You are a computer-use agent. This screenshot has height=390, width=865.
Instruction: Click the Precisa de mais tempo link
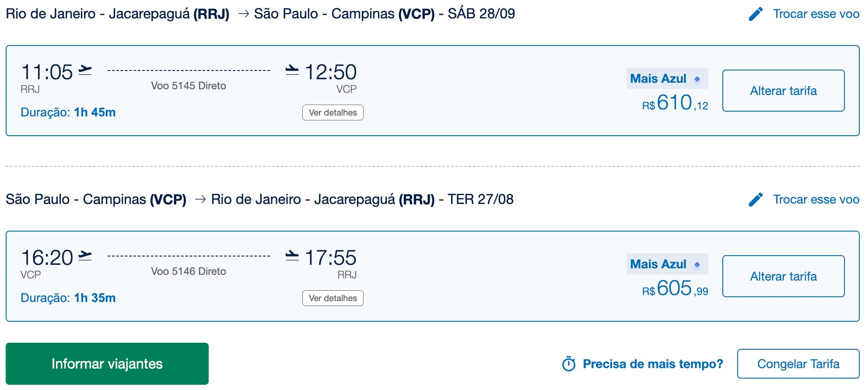tap(653, 364)
